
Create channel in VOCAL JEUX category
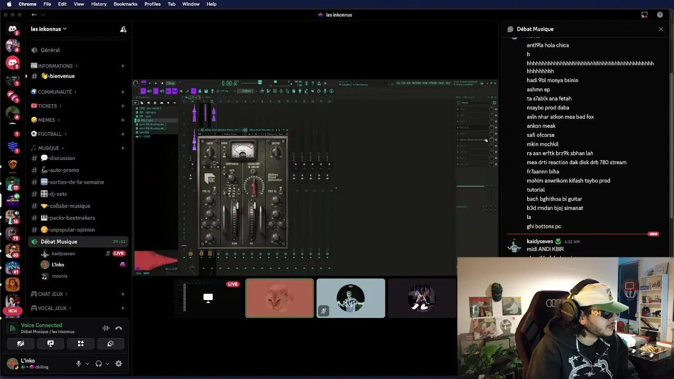[123, 308]
